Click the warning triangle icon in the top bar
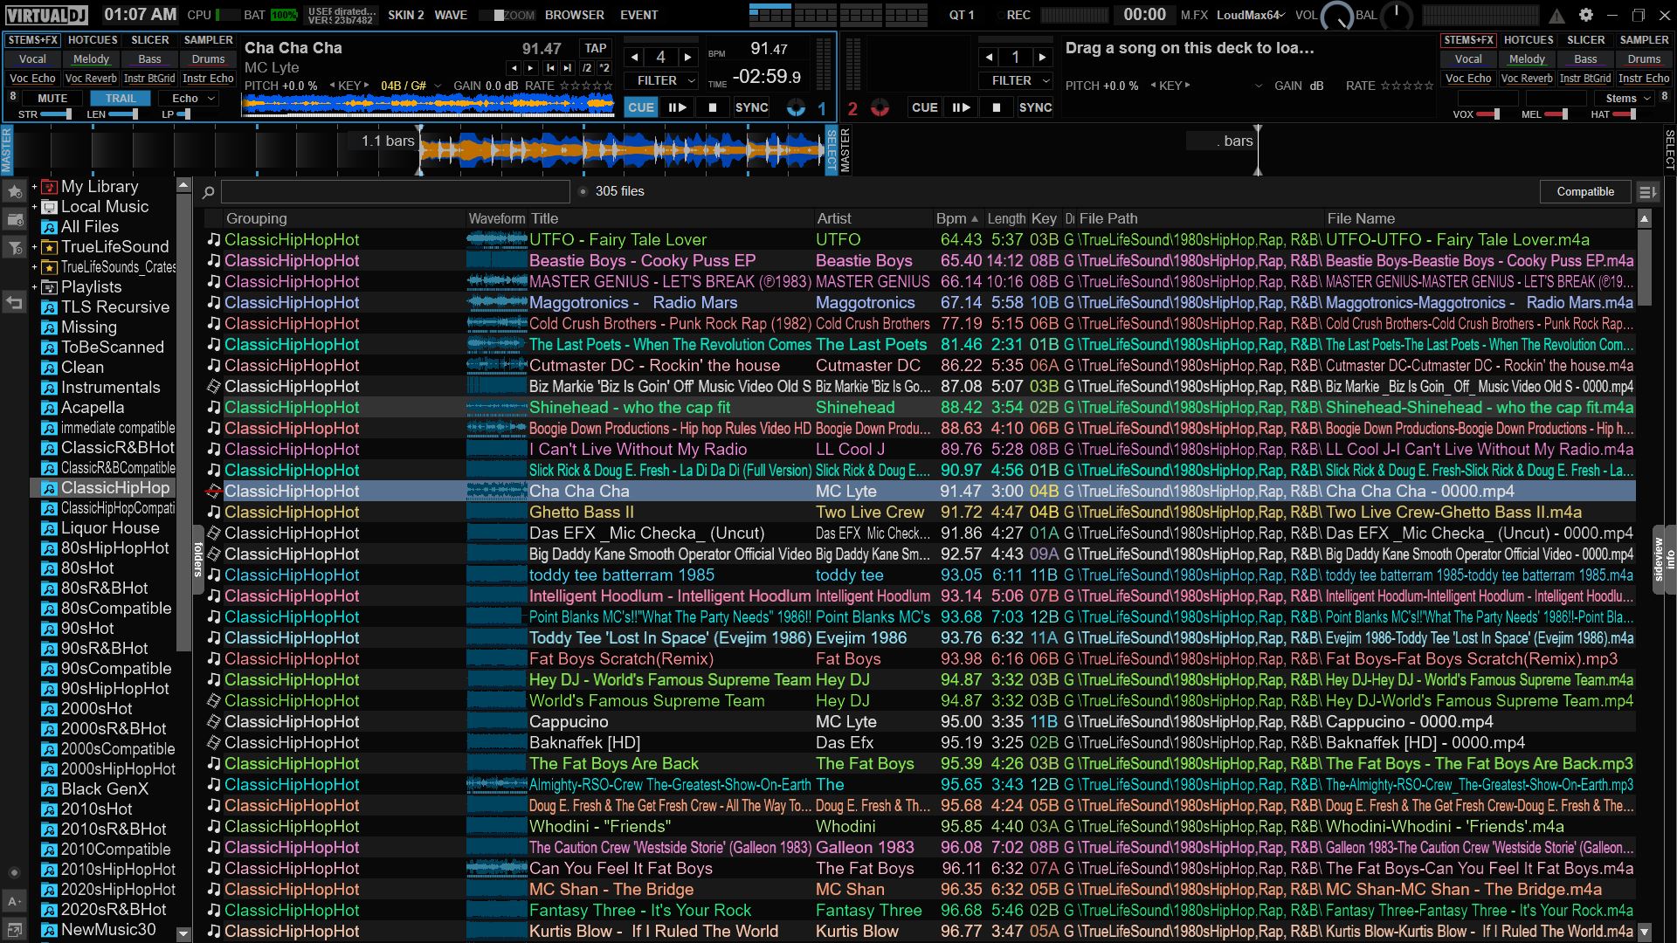This screenshot has width=1677, height=943. click(x=1557, y=16)
